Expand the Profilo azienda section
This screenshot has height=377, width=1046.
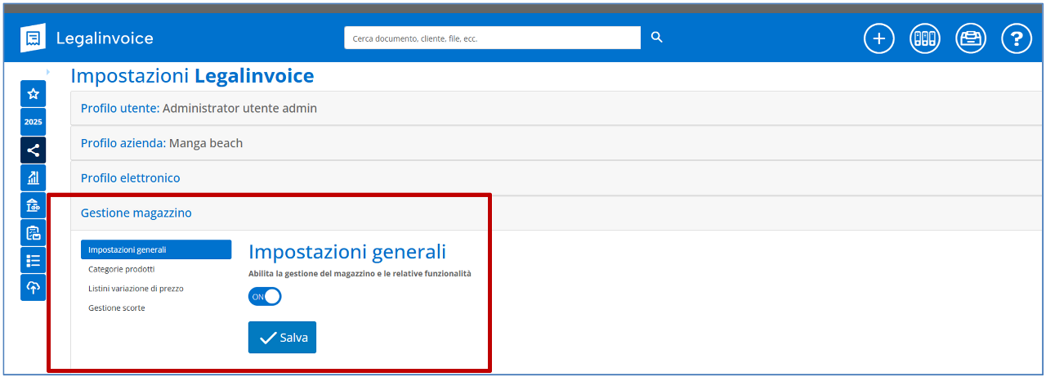coord(162,143)
